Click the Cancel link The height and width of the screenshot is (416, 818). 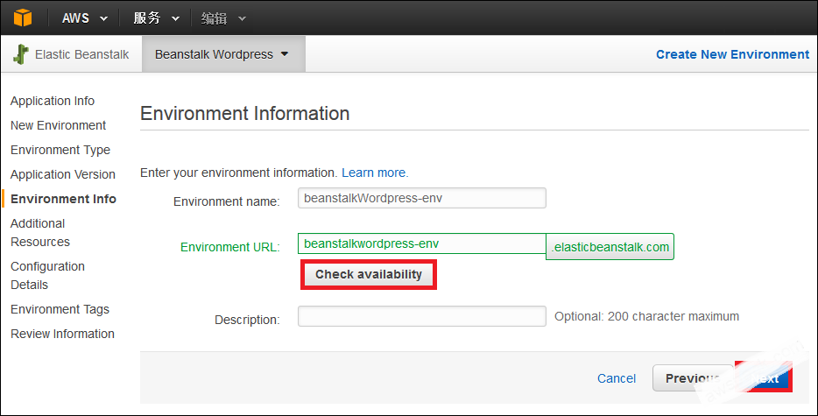pos(616,378)
